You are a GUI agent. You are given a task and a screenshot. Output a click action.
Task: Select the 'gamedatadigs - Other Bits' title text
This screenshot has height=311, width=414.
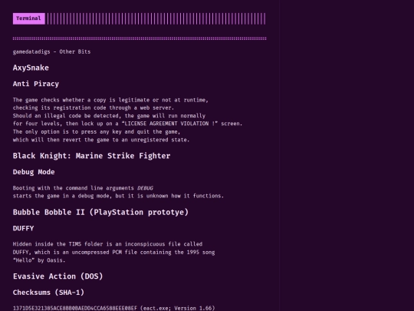[52, 52]
